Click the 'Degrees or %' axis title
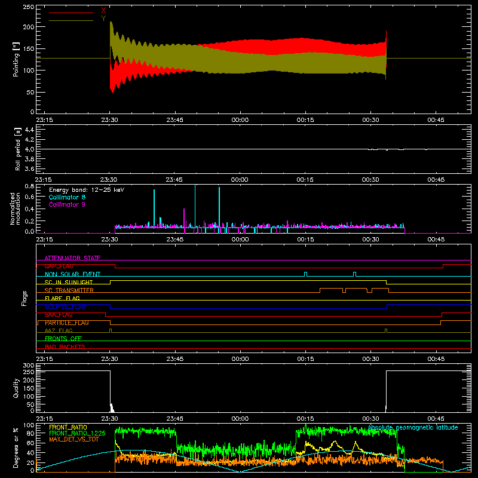 coord(16,448)
